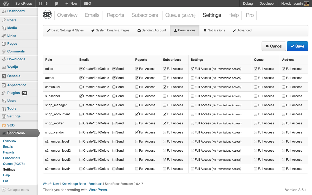Click the wrench icon of Advanced
Screen dimensions: 312x195
click(235, 30)
